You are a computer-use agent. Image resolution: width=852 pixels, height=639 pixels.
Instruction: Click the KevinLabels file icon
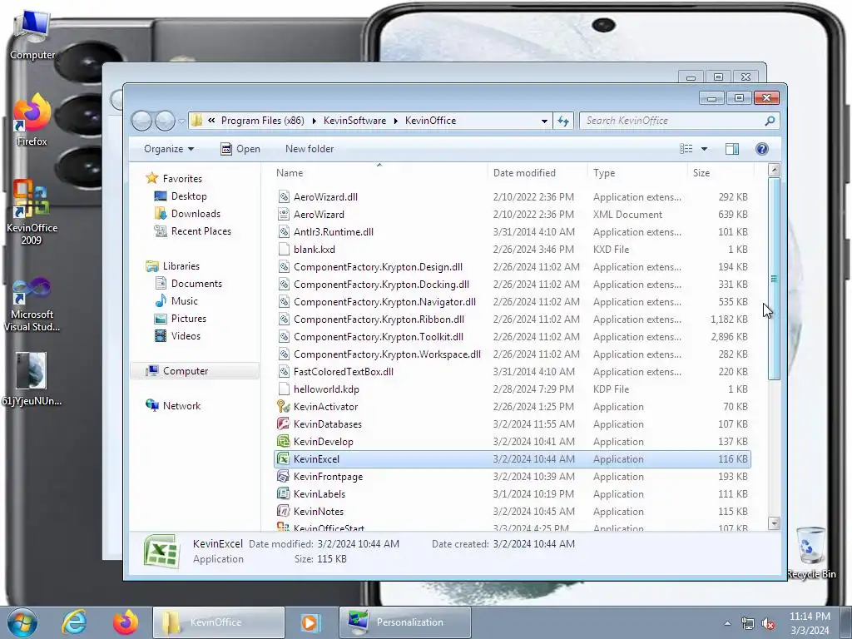283,493
